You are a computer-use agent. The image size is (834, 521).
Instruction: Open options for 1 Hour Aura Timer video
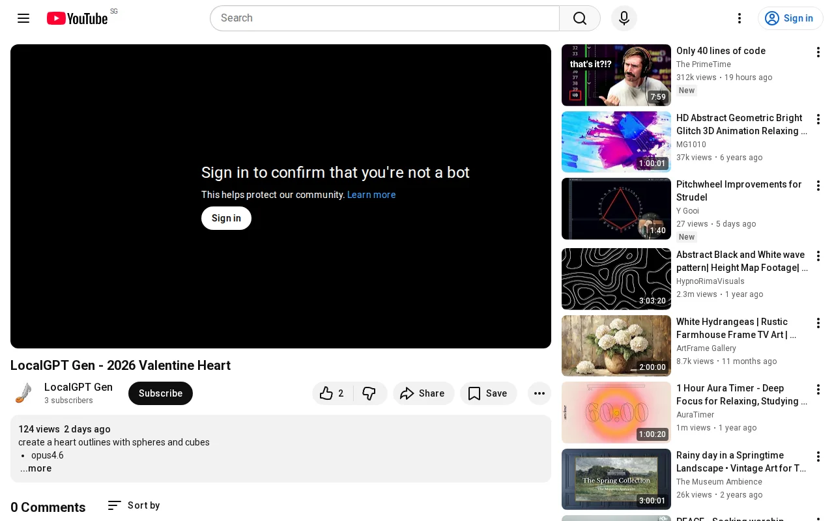(x=818, y=389)
